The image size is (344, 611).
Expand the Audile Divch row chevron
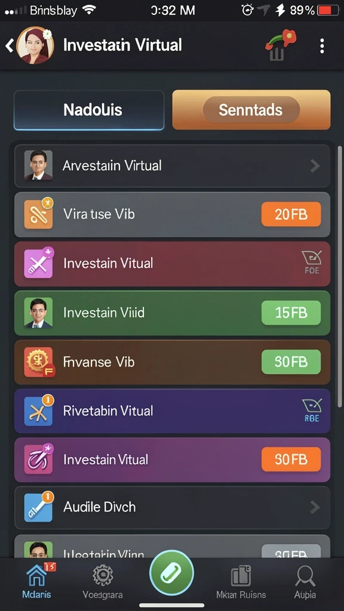tap(314, 507)
